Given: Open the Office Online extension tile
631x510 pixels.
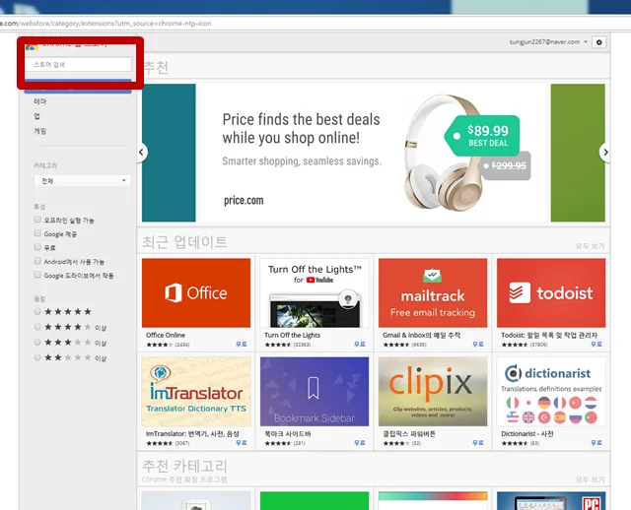Looking at the screenshot, I should (196, 293).
